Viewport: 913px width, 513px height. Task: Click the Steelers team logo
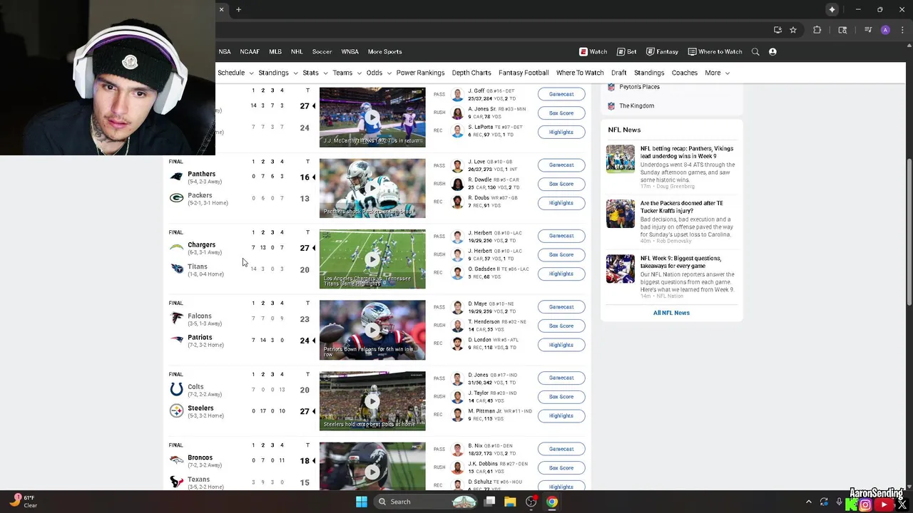tap(177, 410)
